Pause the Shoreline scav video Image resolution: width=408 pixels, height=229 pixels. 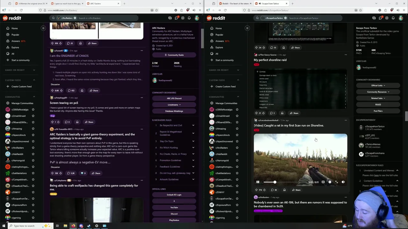click(x=258, y=182)
